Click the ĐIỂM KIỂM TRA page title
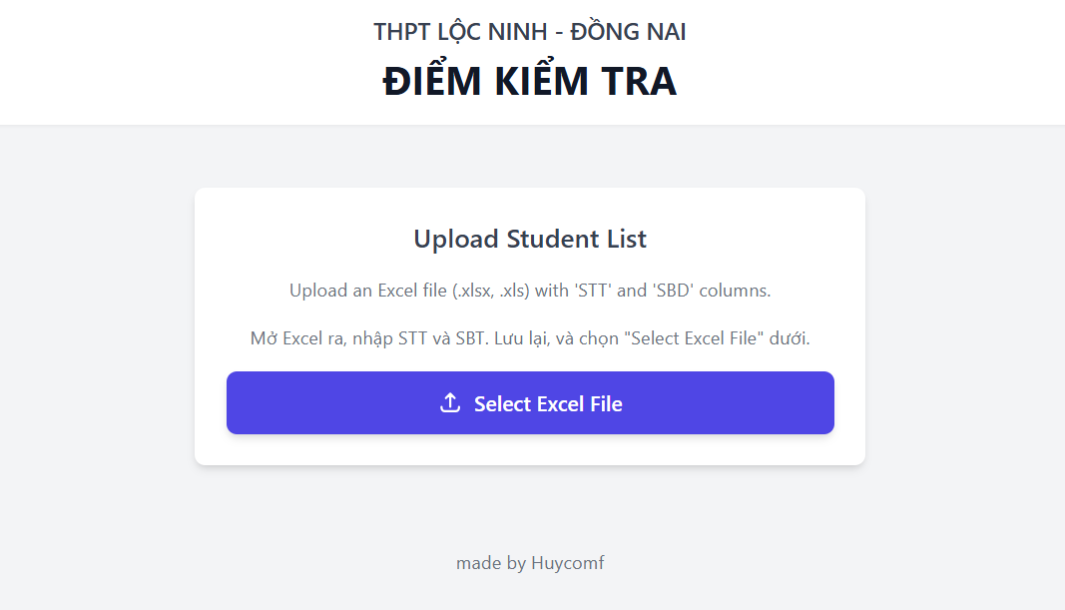Viewport: 1065px width, 610px height. [x=530, y=82]
